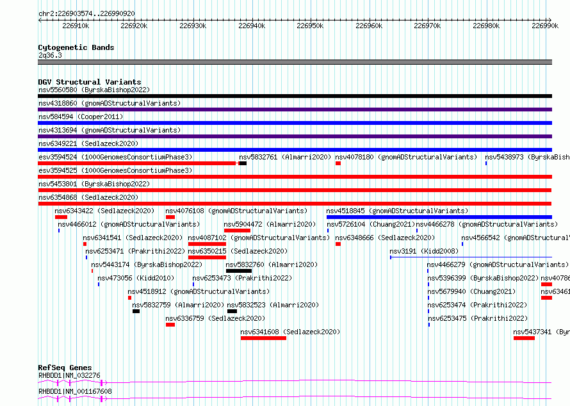Click the red nsv5437341 variant bar

[x=524, y=338]
